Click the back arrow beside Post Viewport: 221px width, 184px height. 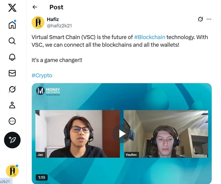(35, 7)
